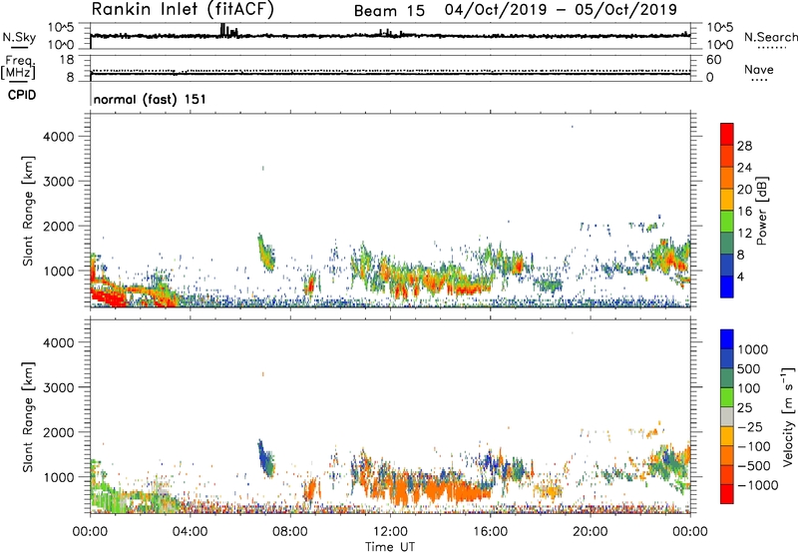Click the 20:00 time tick label
The image size is (798, 553).
click(590, 532)
